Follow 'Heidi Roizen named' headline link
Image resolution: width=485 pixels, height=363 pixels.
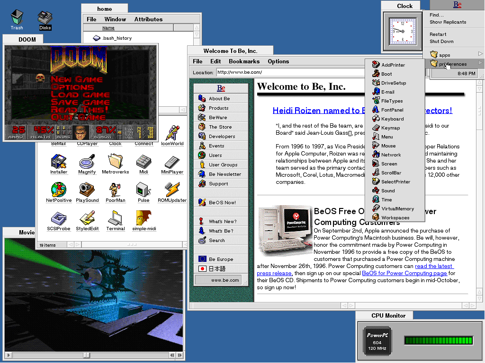point(319,111)
